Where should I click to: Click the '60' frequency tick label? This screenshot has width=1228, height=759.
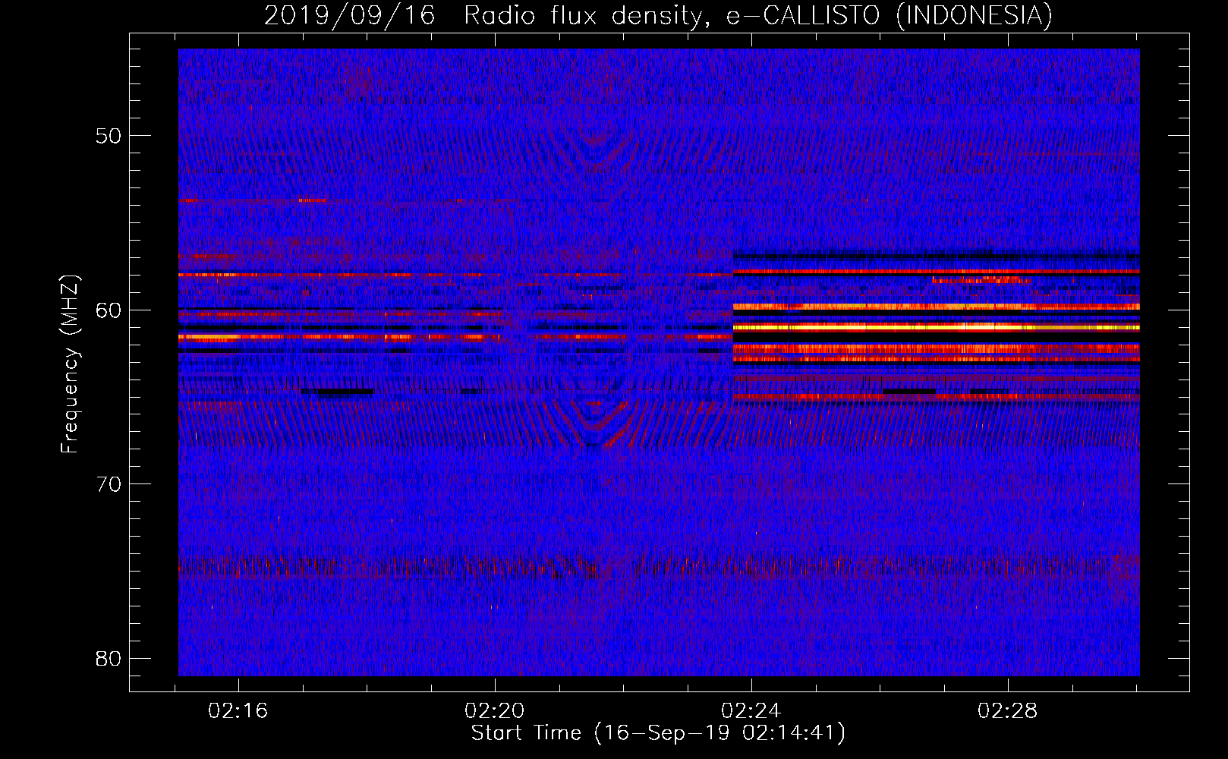pos(109,310)
